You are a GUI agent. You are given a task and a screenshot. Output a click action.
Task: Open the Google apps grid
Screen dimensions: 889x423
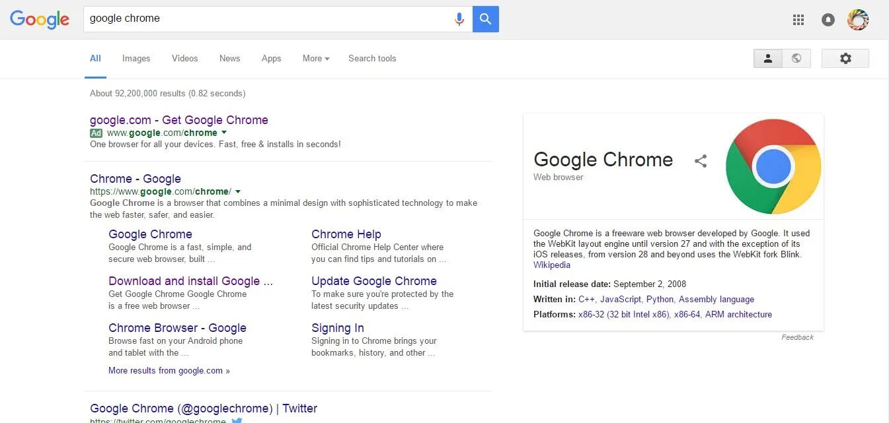[798, 20]
